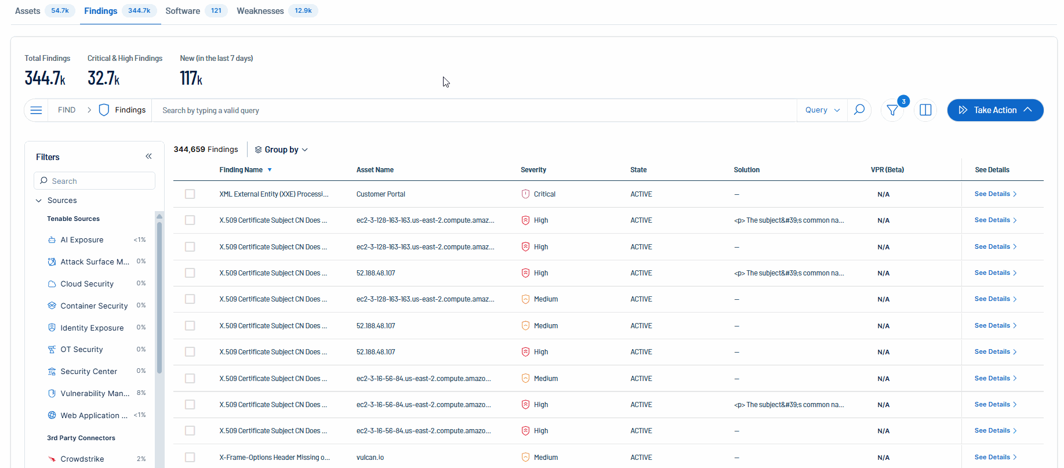This screenshot has width=1064, height=468.
Task: Click the hamburger menu icon beside FIND
Action: pos(36,110)
